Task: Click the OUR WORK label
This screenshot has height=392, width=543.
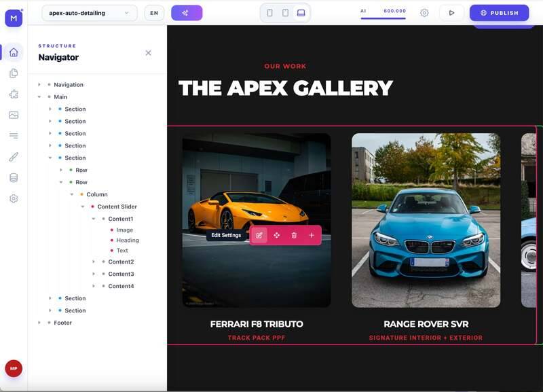Action: point(285,66)
